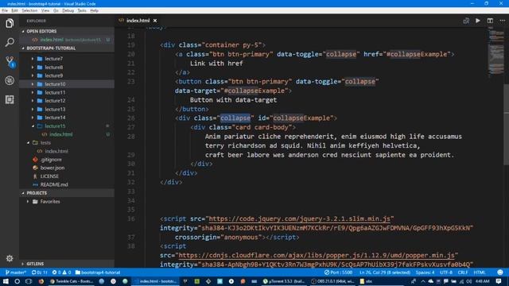This screenshot has width=509, height=286.
Task: Expand the Favorites project folder
Action: coord(67,201)
